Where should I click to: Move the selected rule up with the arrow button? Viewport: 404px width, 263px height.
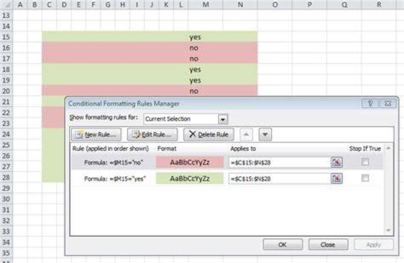point(246,135)
